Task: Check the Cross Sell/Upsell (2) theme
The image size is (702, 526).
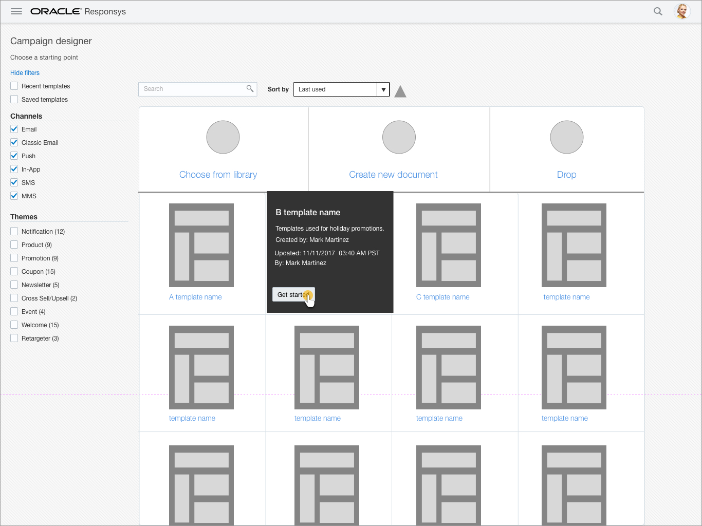Action: coord(14,298)
